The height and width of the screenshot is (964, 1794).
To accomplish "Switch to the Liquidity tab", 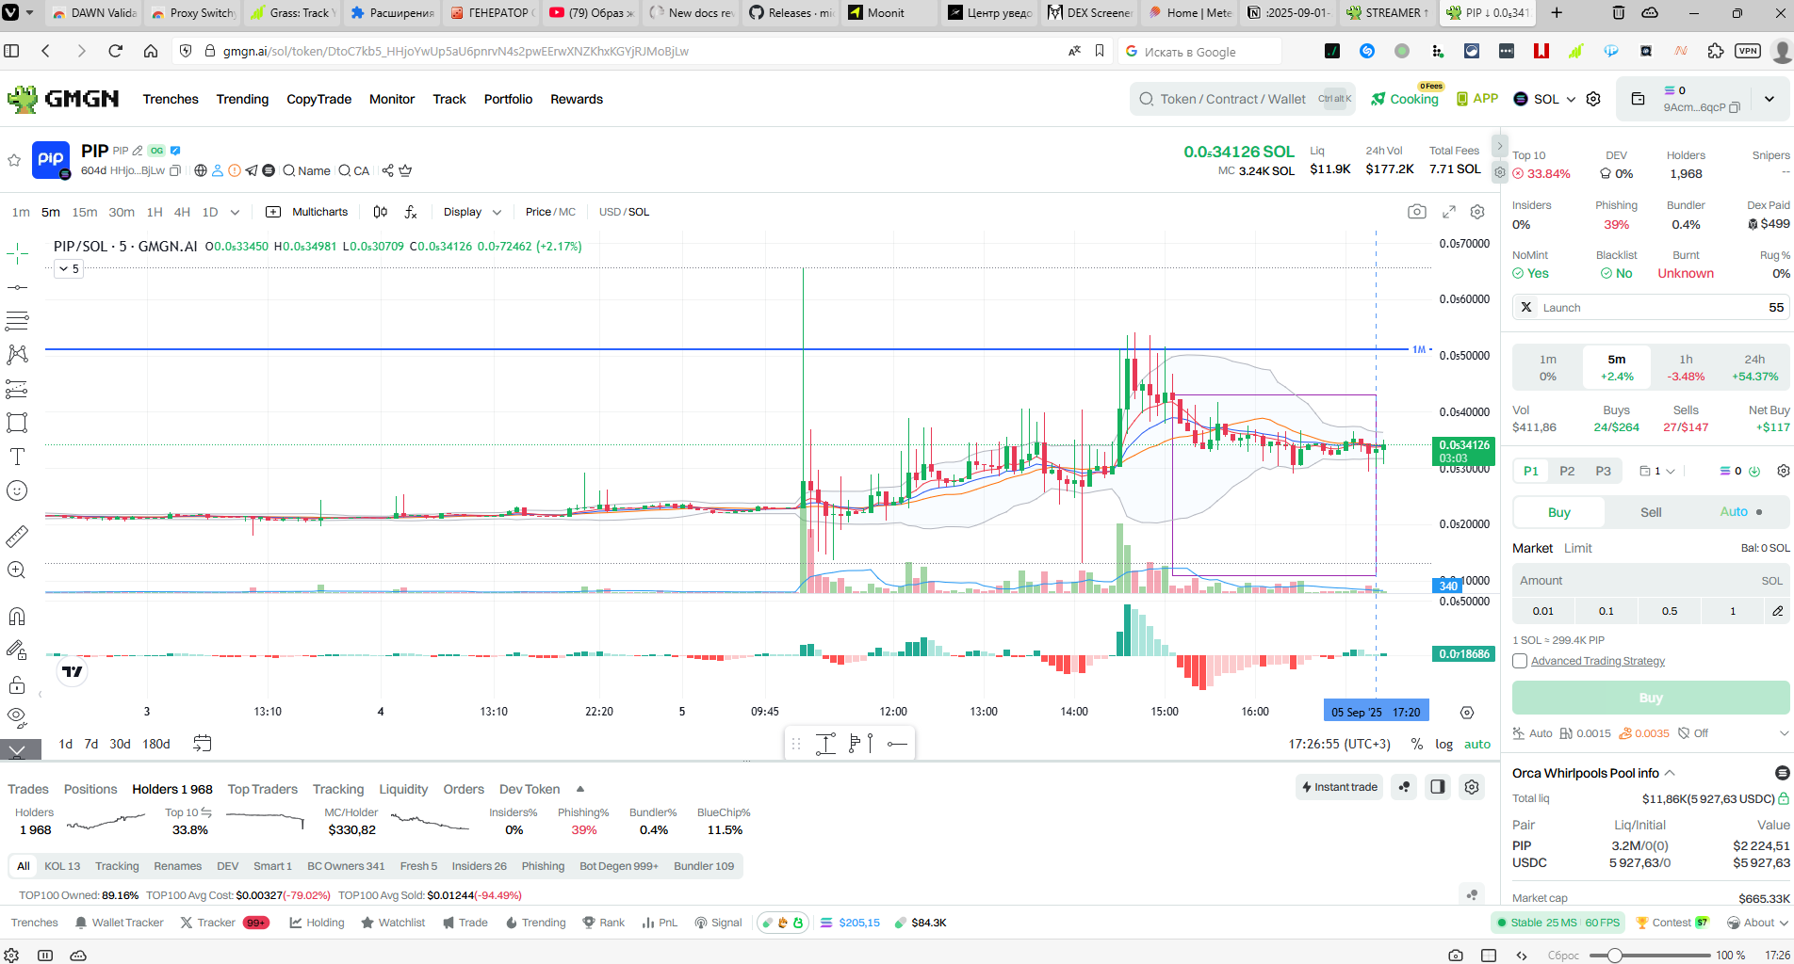I will click(x=403, y=789).
